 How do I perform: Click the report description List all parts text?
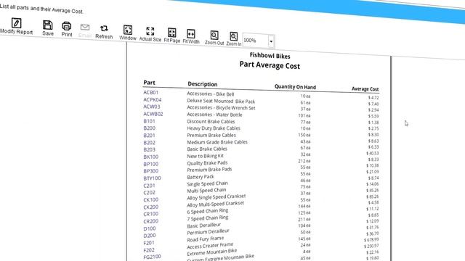click(x=41, y=9)
